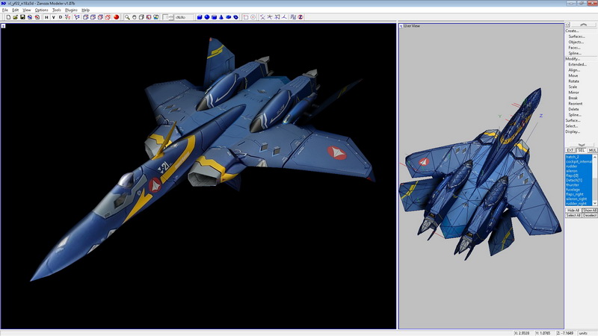The width and height of the screenshot is (598, 336).
Task: Toggle the D axis lock button
Action: click(61, 16)
